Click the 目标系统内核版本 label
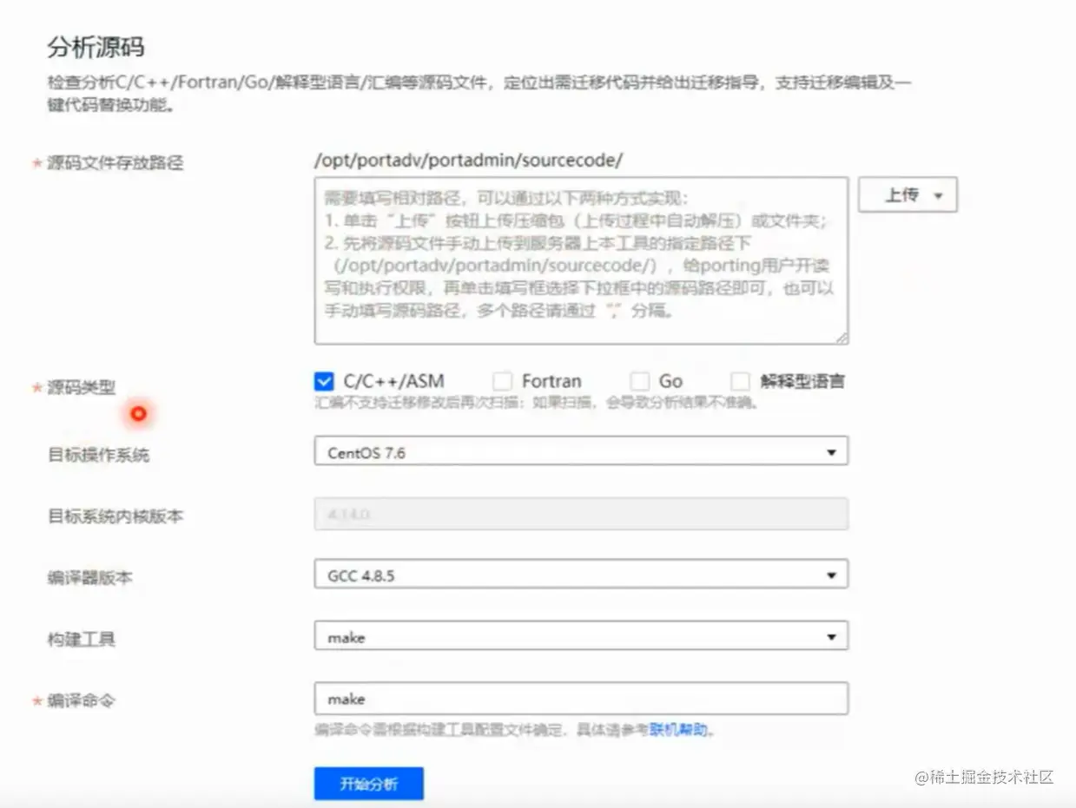The height and width of the screenshot is (808, 1076). point(115,516)
